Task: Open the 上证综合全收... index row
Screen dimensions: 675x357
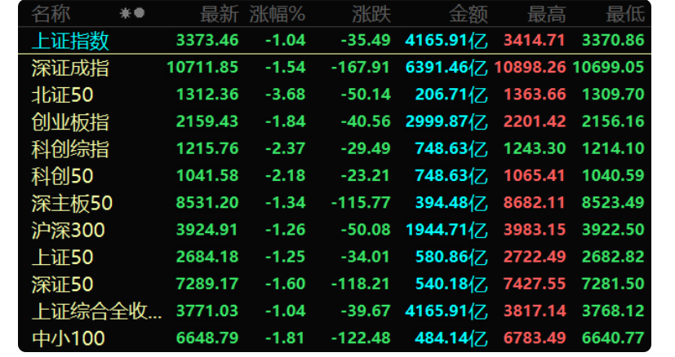Action: (x=334, y=311)
